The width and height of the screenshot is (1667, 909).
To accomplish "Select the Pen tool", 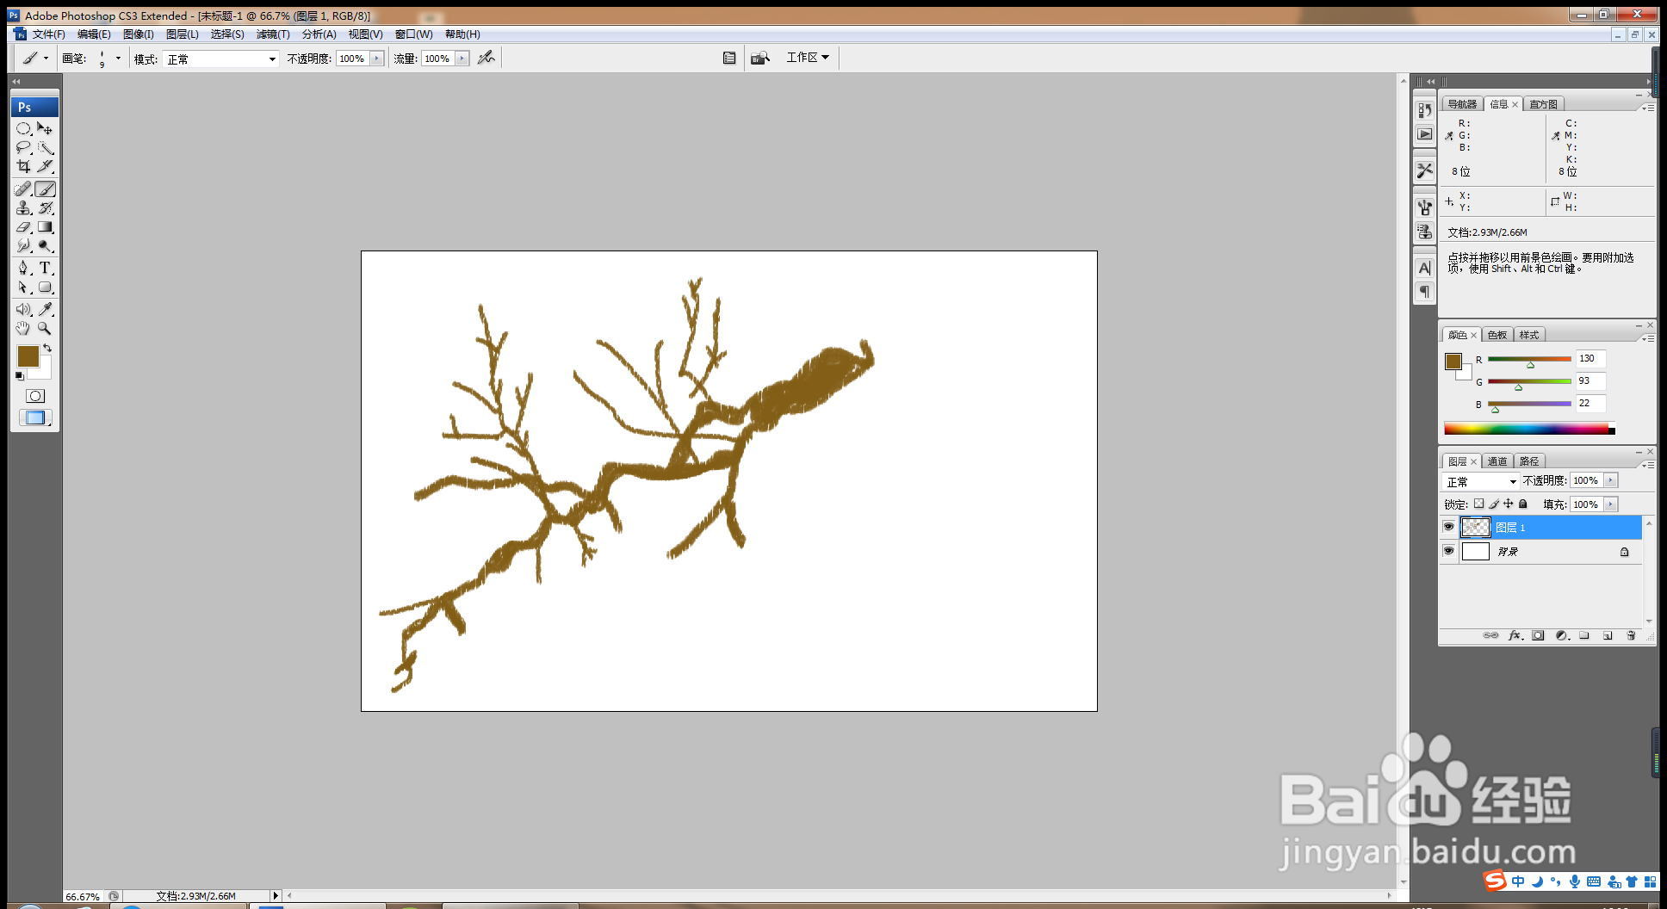I will [x=23, y=269].
